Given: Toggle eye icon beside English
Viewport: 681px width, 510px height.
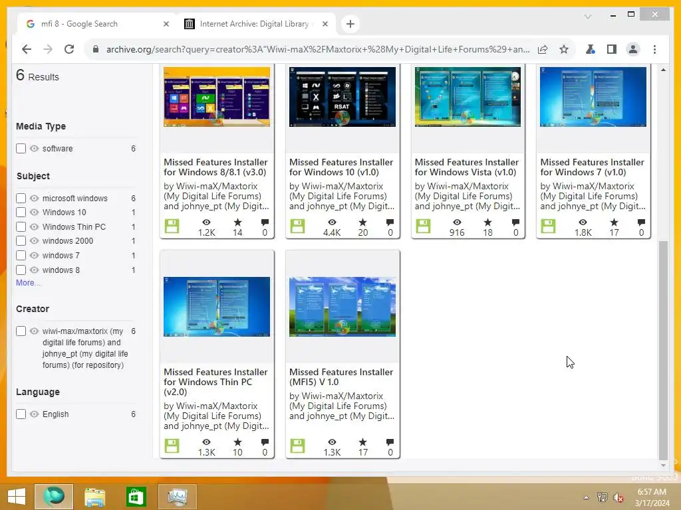Looking at the screenshot, I should pos(35,414).
